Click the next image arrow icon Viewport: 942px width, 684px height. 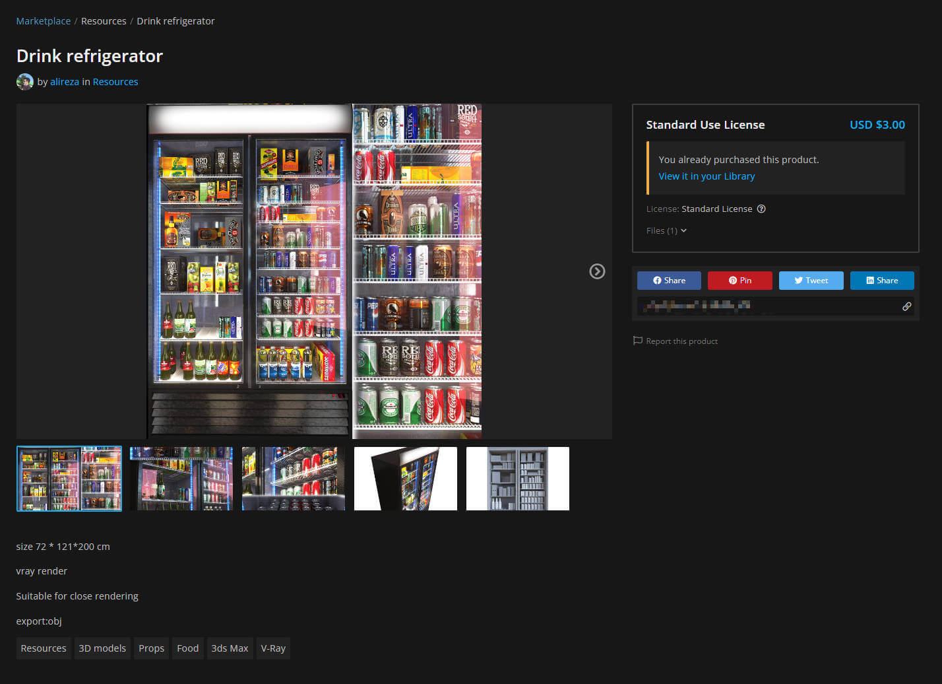point(597,271)
